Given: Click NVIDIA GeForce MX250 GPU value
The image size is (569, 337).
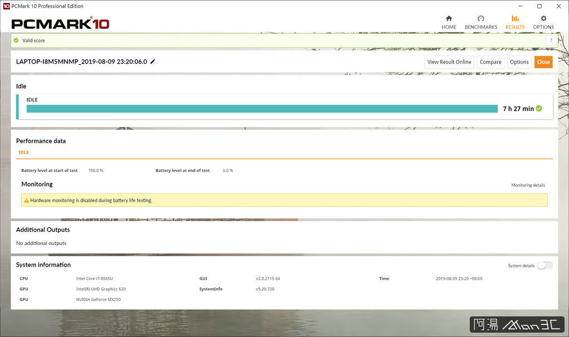Looking at the screenshot, I should pyautogui.click(x=98, y=299).
